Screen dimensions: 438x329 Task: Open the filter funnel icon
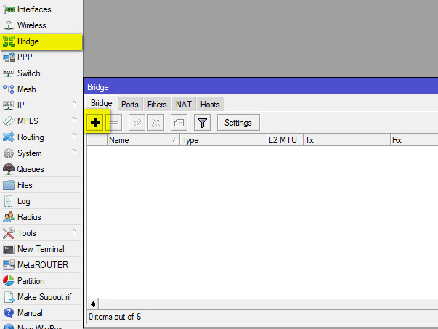[x=203, y=123]
